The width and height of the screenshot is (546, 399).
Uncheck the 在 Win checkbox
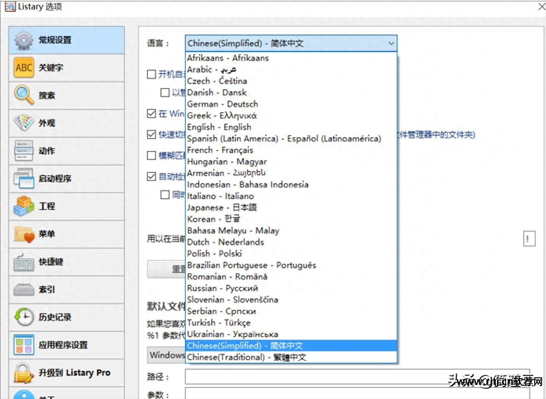(x=151, y=113)
